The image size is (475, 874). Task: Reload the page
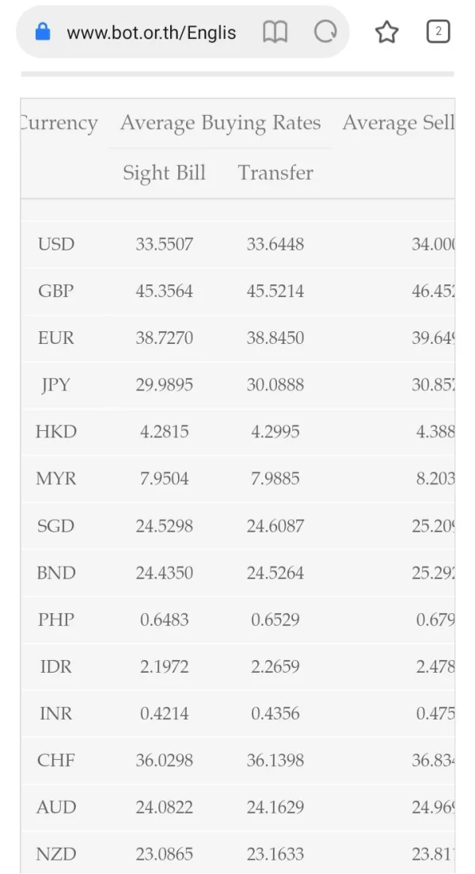(325, 32)
